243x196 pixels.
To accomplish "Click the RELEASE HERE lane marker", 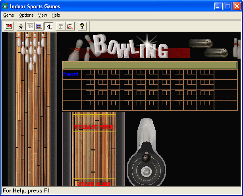I will pyautogui.click(x=94, y=127).
